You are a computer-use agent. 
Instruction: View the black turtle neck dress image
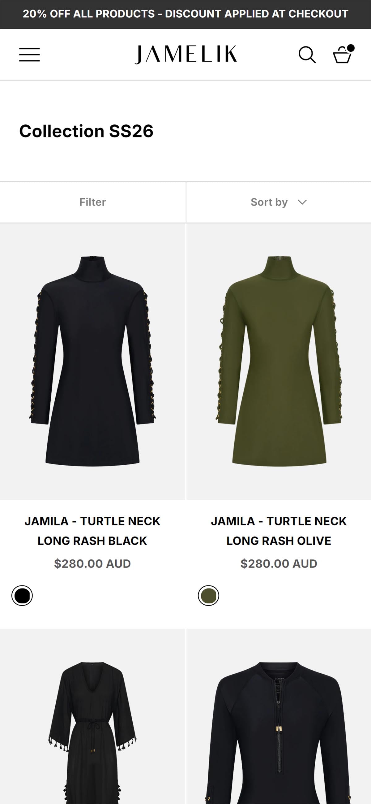(92, 361)
